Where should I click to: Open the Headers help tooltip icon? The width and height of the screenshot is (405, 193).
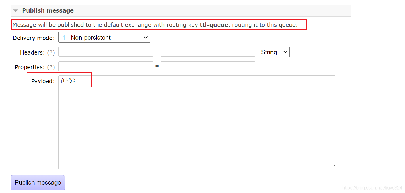[51, 53]
